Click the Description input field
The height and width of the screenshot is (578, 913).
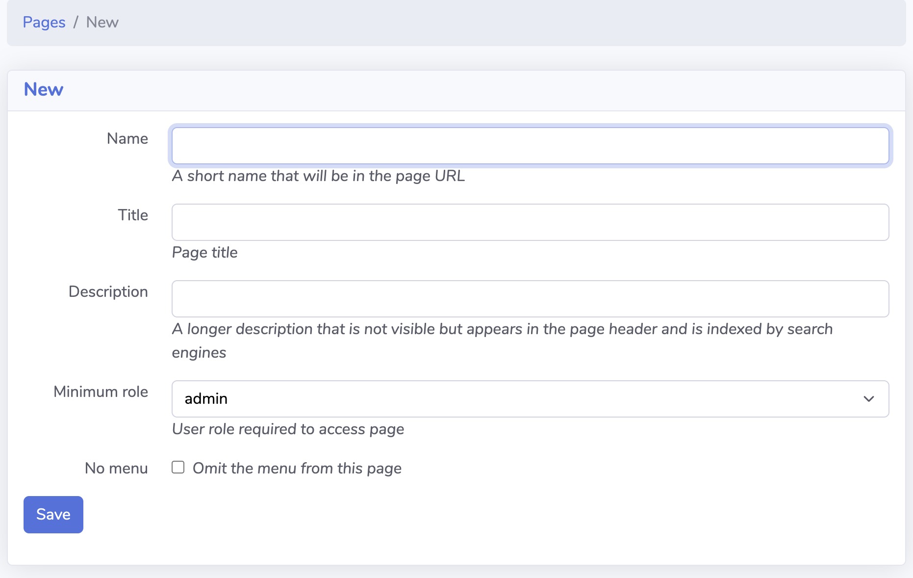530,298
